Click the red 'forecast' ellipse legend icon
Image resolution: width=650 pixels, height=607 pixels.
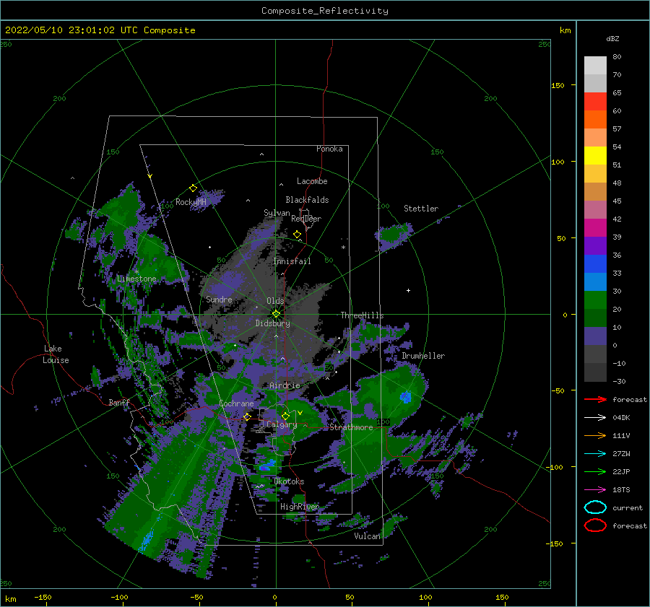[595, 525]
